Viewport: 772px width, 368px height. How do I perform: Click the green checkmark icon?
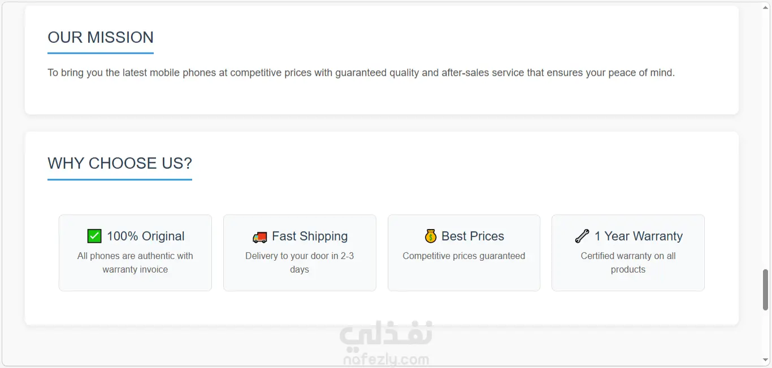tap(94, 236)
